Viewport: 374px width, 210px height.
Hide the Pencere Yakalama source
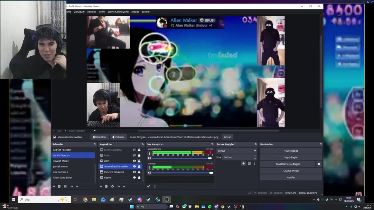(x=134, y=172)
